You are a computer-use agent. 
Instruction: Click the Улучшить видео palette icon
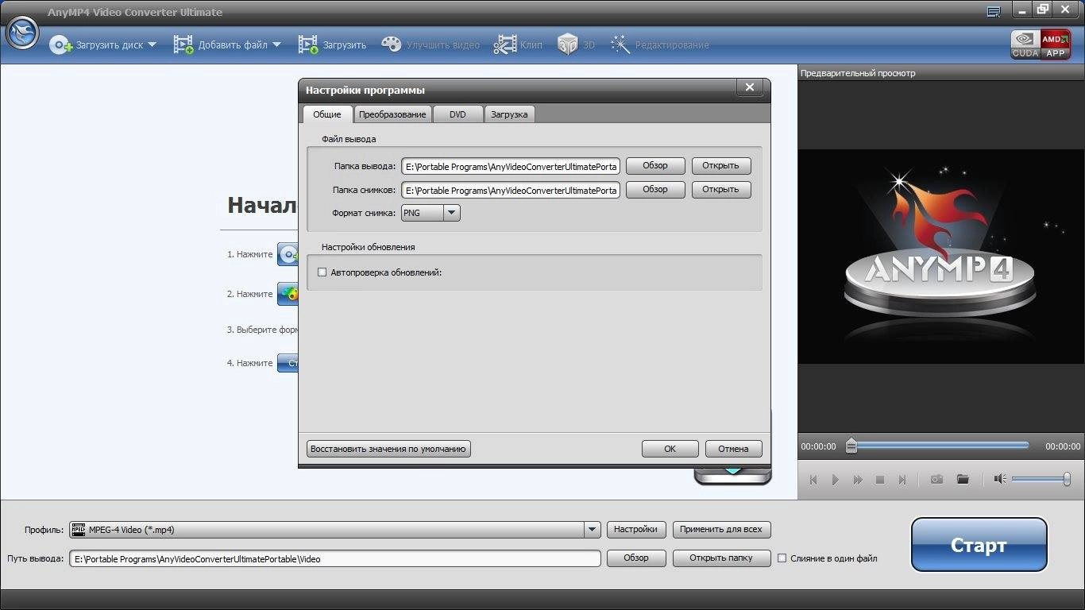point(392,44)
